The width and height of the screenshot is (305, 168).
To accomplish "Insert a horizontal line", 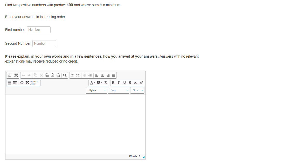I will click(9, 83).
